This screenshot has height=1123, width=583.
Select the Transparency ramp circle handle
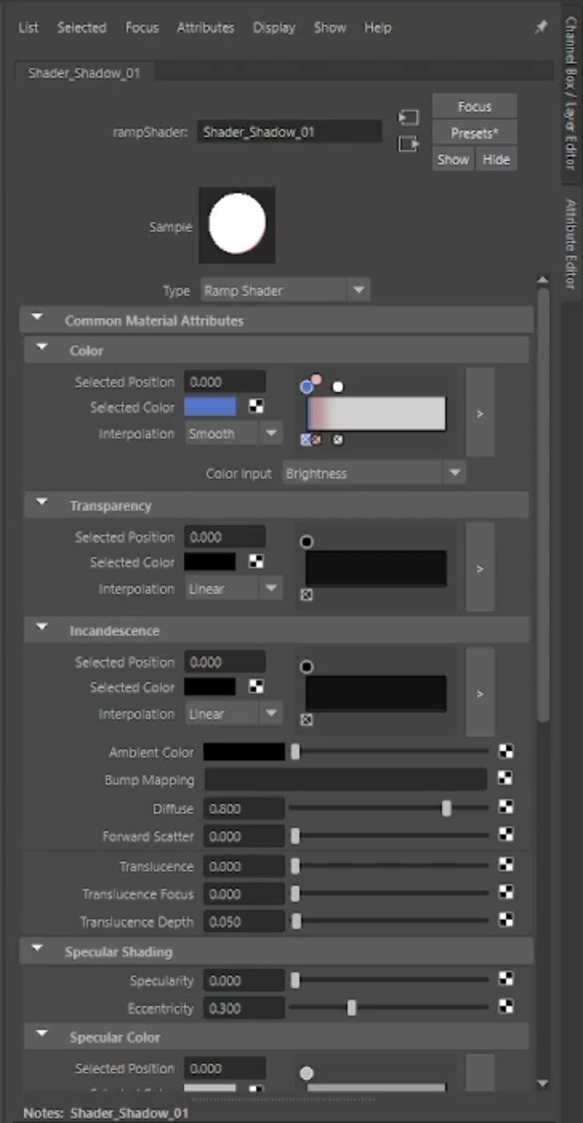(306, 542)
